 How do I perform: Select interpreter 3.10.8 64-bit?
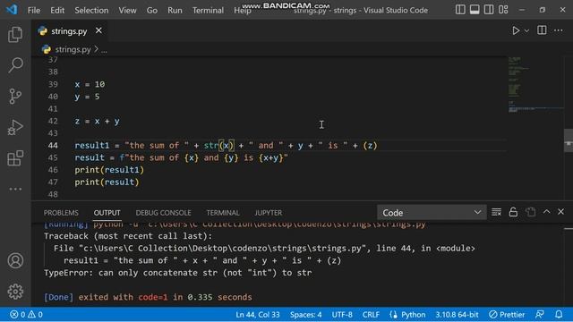point(457,314)
